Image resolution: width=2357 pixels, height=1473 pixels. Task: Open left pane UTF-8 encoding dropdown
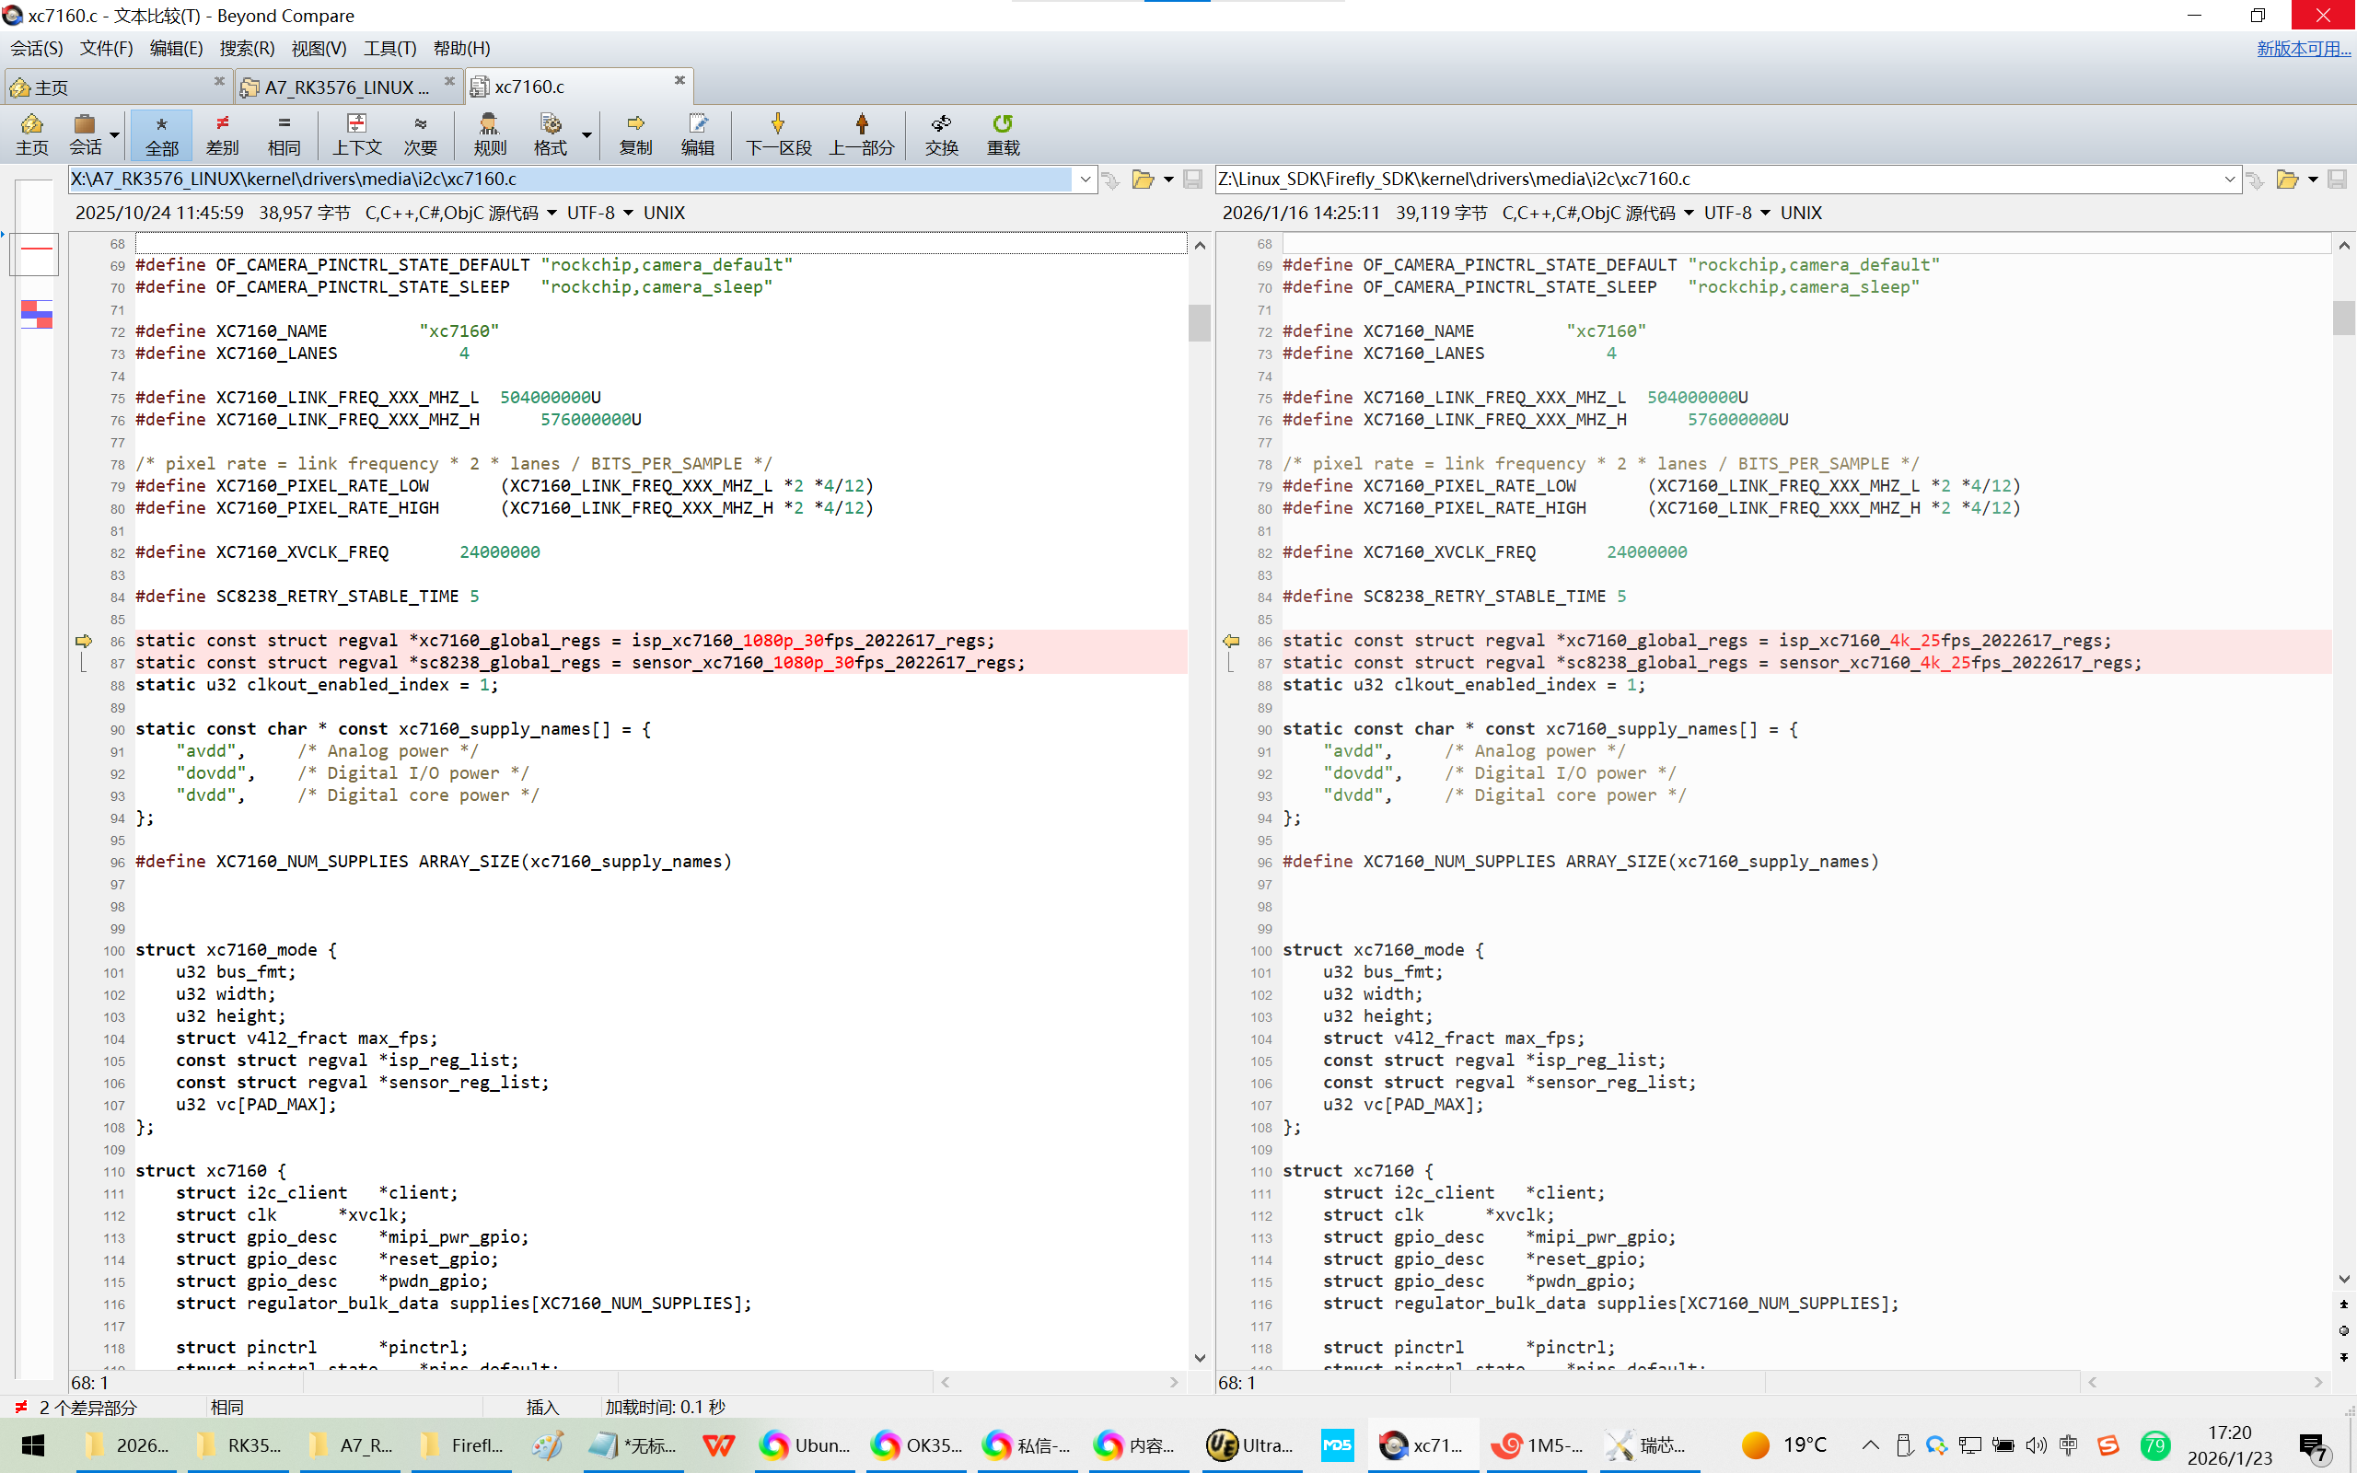627,213
